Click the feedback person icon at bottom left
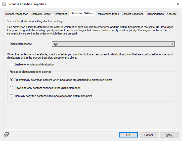The width and height of the screenshot is (182, 141). click(x=6, y=135)
